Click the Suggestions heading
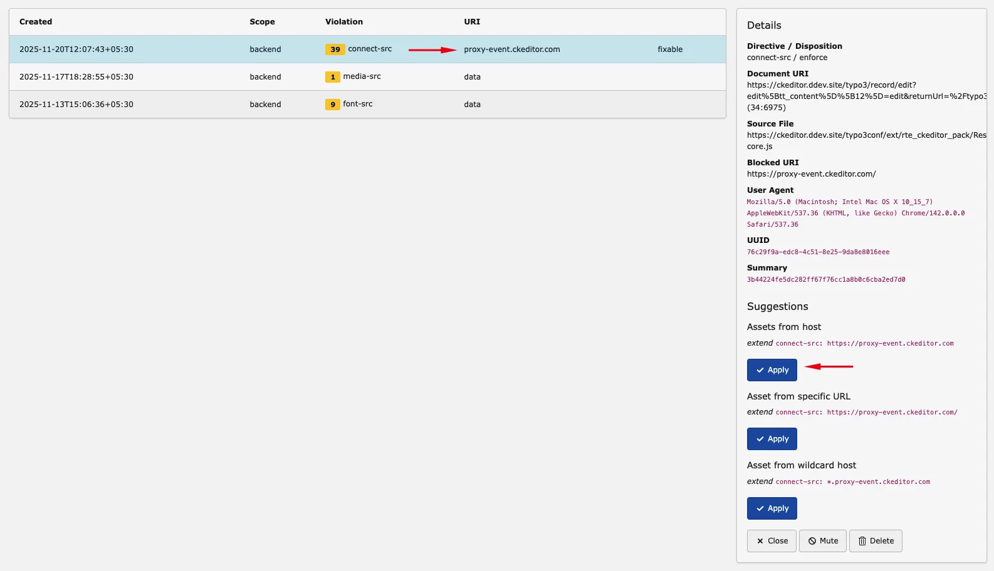 [777, 307]
